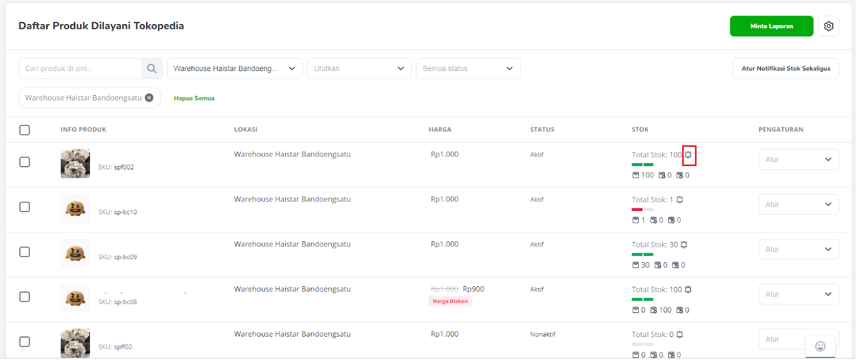Image resolution: width=856 pixels, height=360 pixels.
Task: Open product thumbnail for SKU sp-bc08
Action: [x=75, y=298]
